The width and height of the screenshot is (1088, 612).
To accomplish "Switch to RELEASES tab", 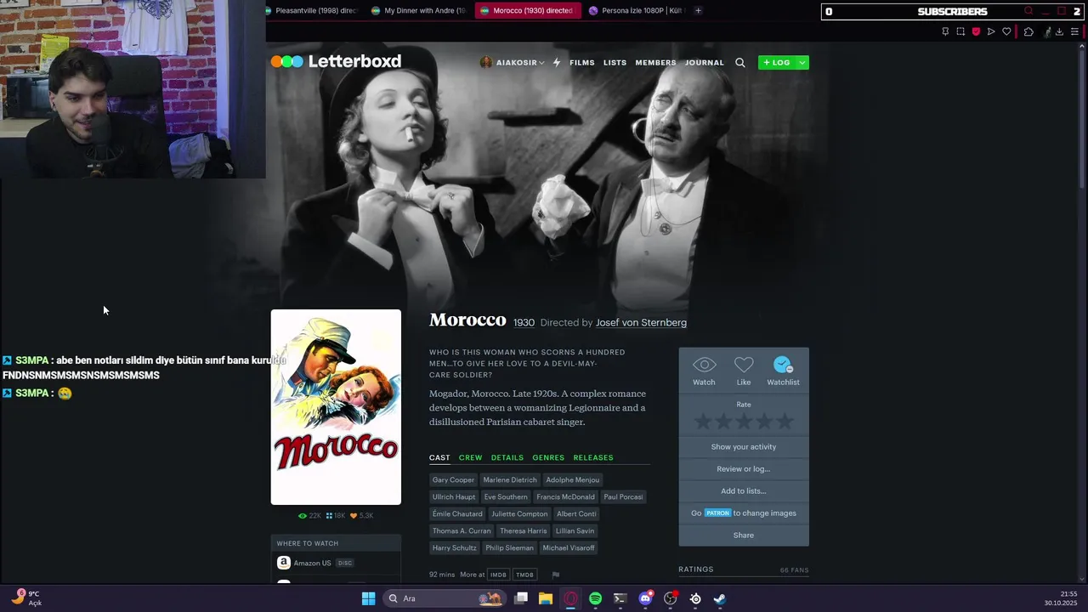I will pos(593,457).
